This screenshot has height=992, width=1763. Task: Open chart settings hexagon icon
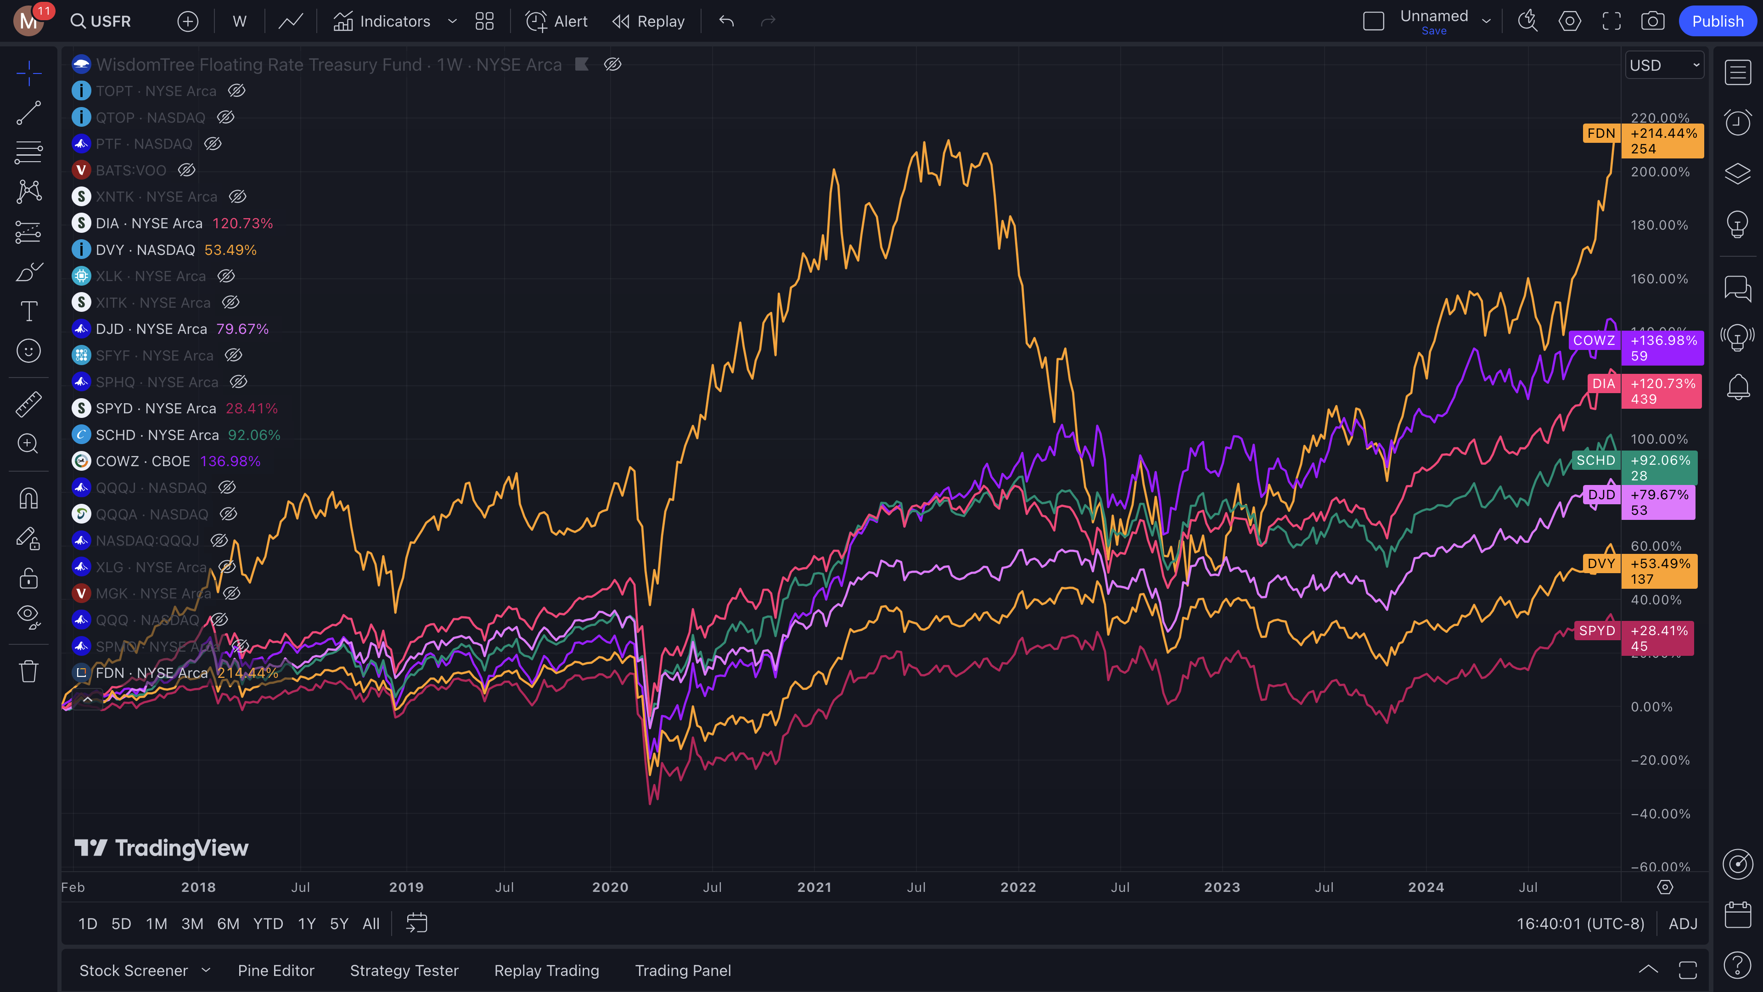[1570, 21]
